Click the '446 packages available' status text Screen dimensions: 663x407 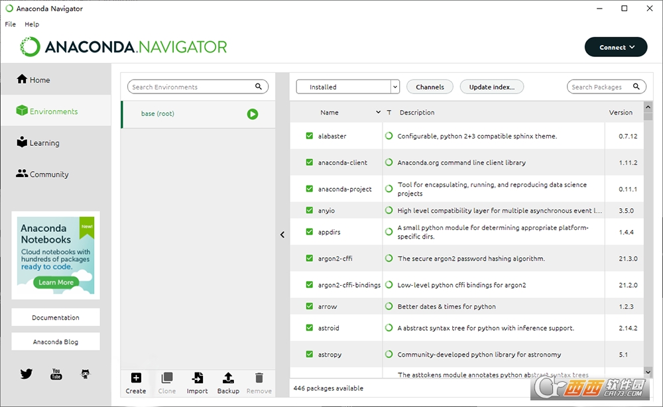[328, 388]
